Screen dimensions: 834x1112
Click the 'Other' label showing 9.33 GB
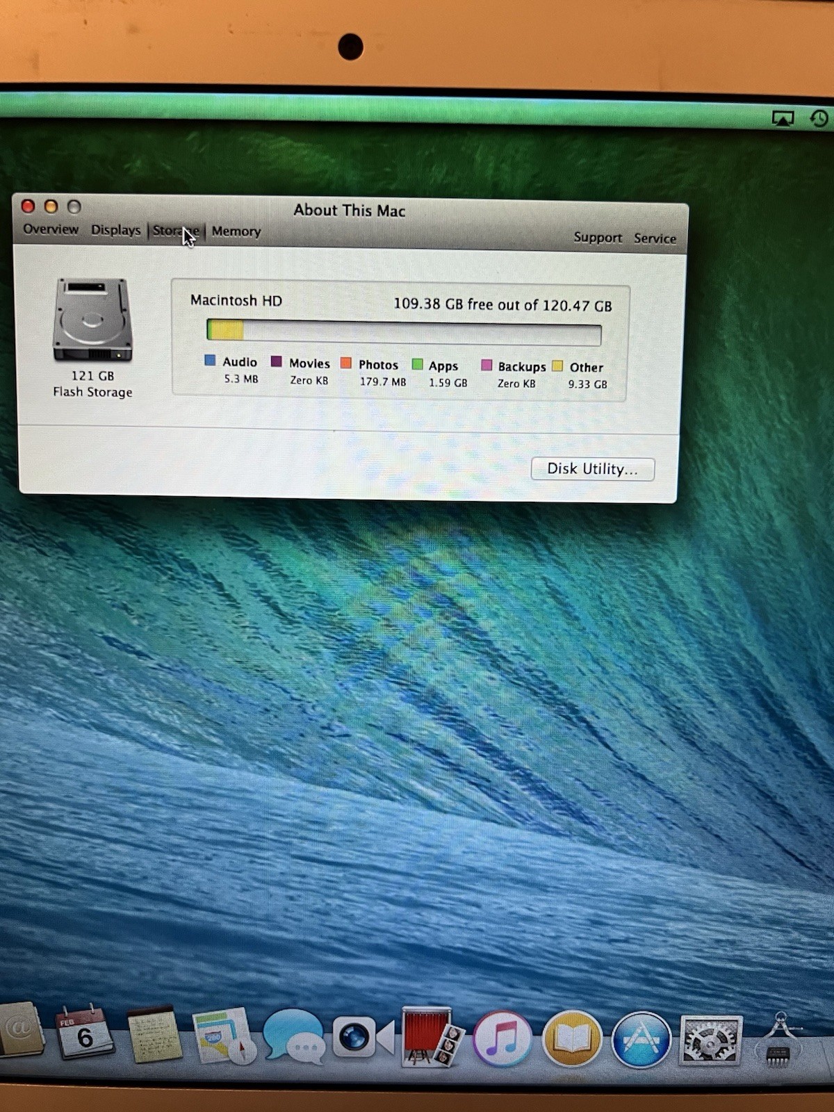point(587,368)
